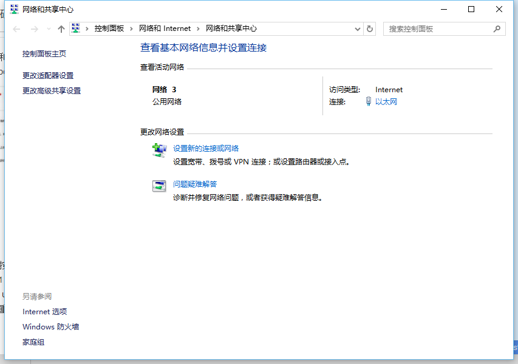The image size is (518, 364).
Task: Open 更改适配器设置 link
Action: pos(48,76)
